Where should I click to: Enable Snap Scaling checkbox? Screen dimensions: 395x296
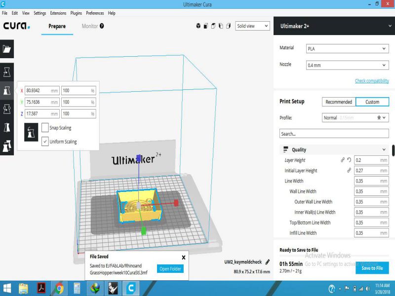pyautogui.click(x=45, y=128)
